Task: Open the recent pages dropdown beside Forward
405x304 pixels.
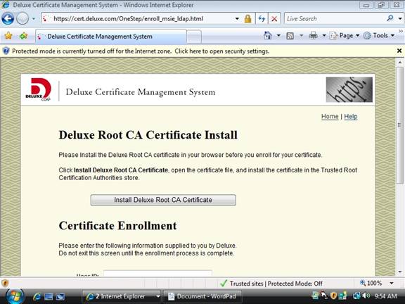Action: [34, 19]
